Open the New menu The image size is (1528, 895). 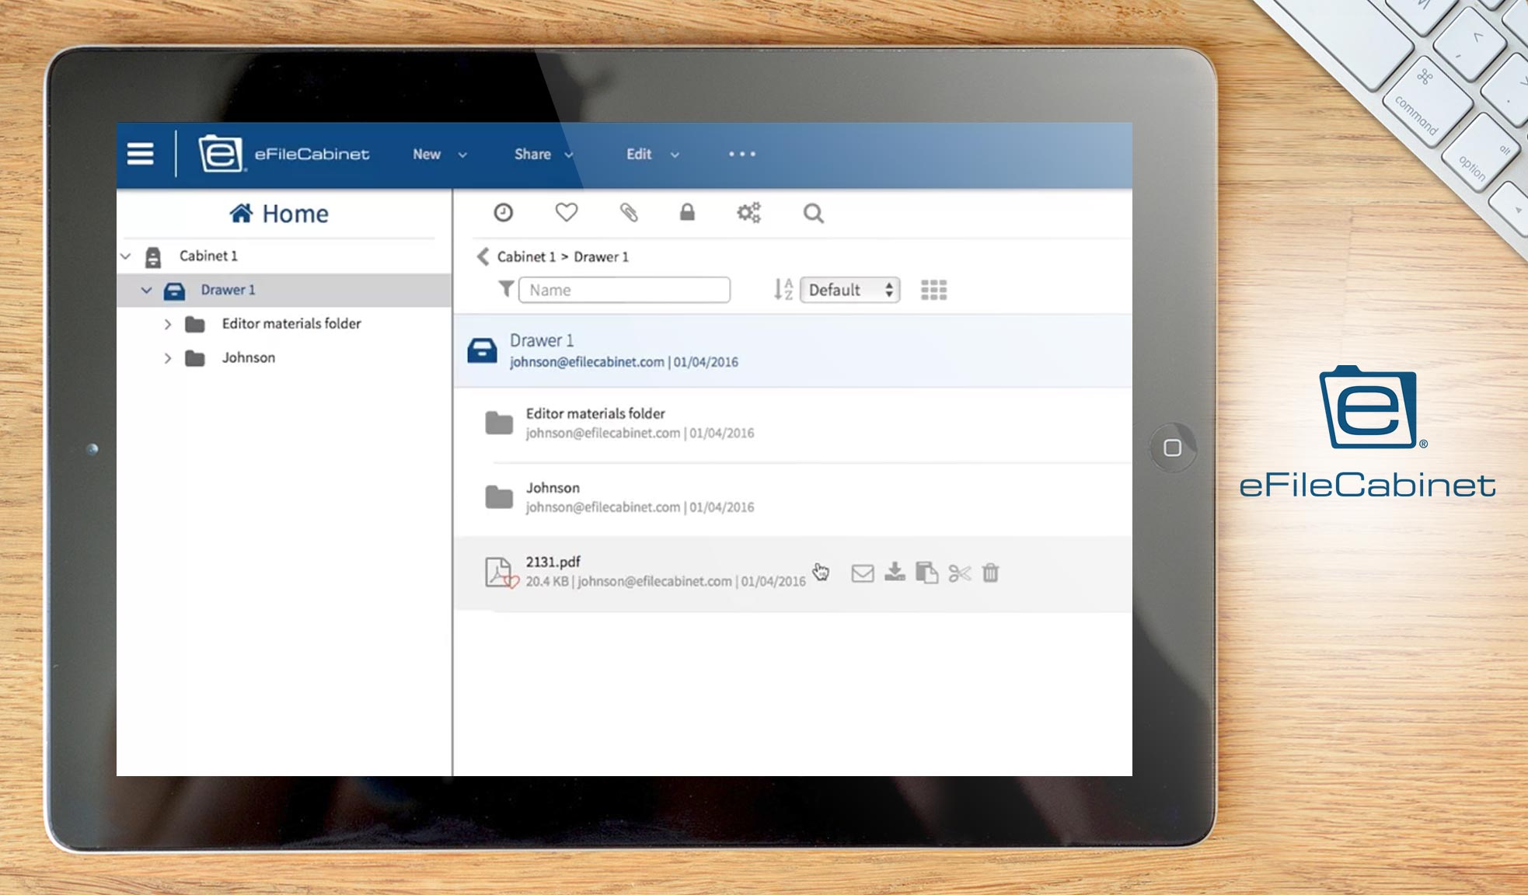tap(426, 155)
